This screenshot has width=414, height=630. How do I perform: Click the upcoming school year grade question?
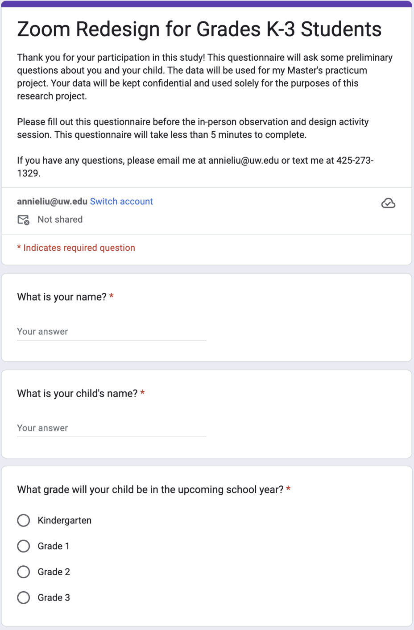pos(150,489)
